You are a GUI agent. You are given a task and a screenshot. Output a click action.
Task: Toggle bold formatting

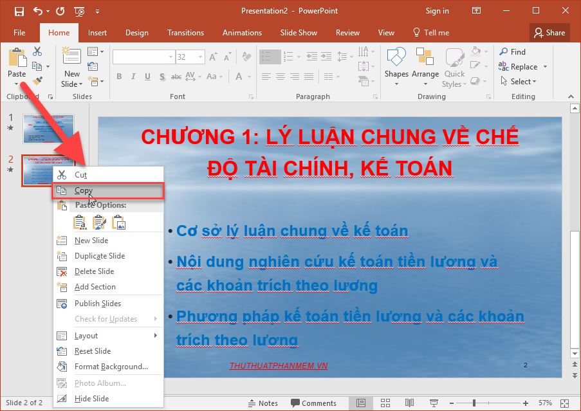(119, 76)
